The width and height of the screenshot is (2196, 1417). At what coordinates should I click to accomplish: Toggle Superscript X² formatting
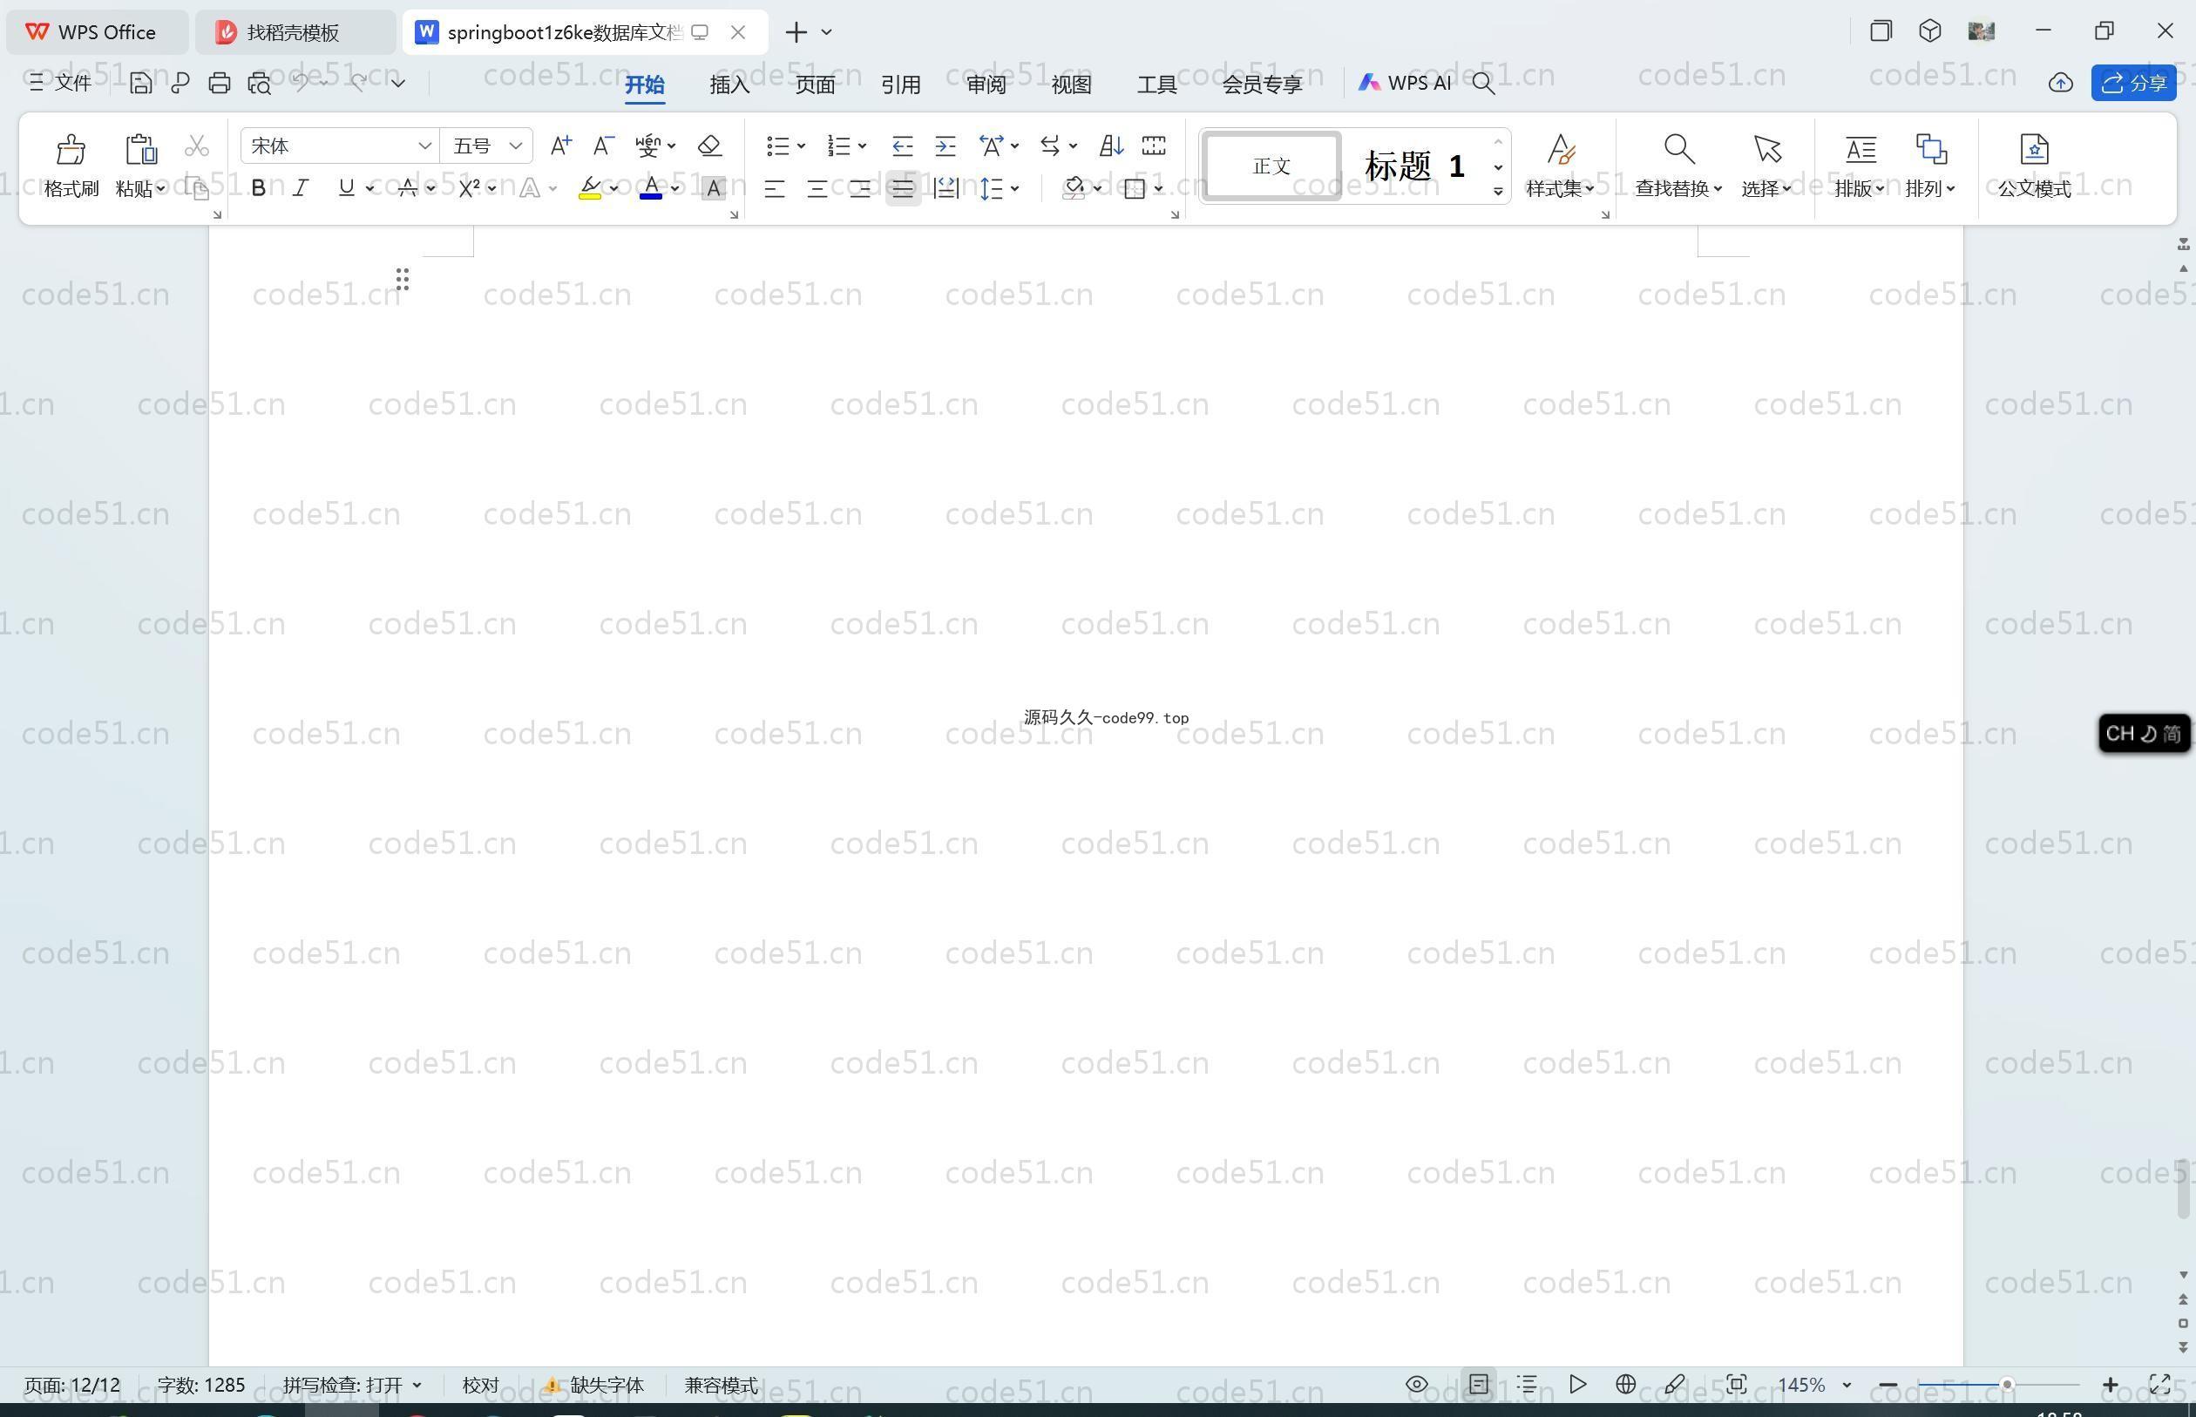[x=469, y=188]
